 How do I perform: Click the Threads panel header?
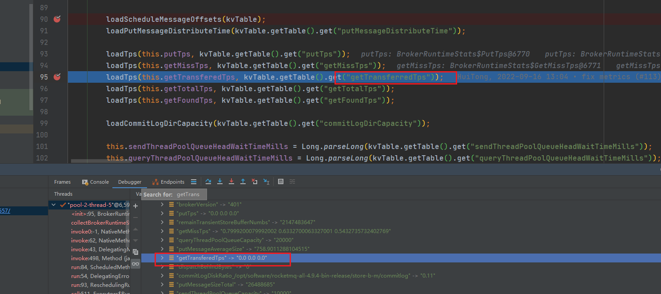[x=63, y=194]
